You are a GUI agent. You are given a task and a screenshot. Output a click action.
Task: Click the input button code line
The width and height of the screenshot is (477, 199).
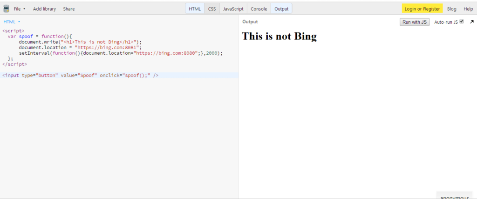click(x=80, y=75)
